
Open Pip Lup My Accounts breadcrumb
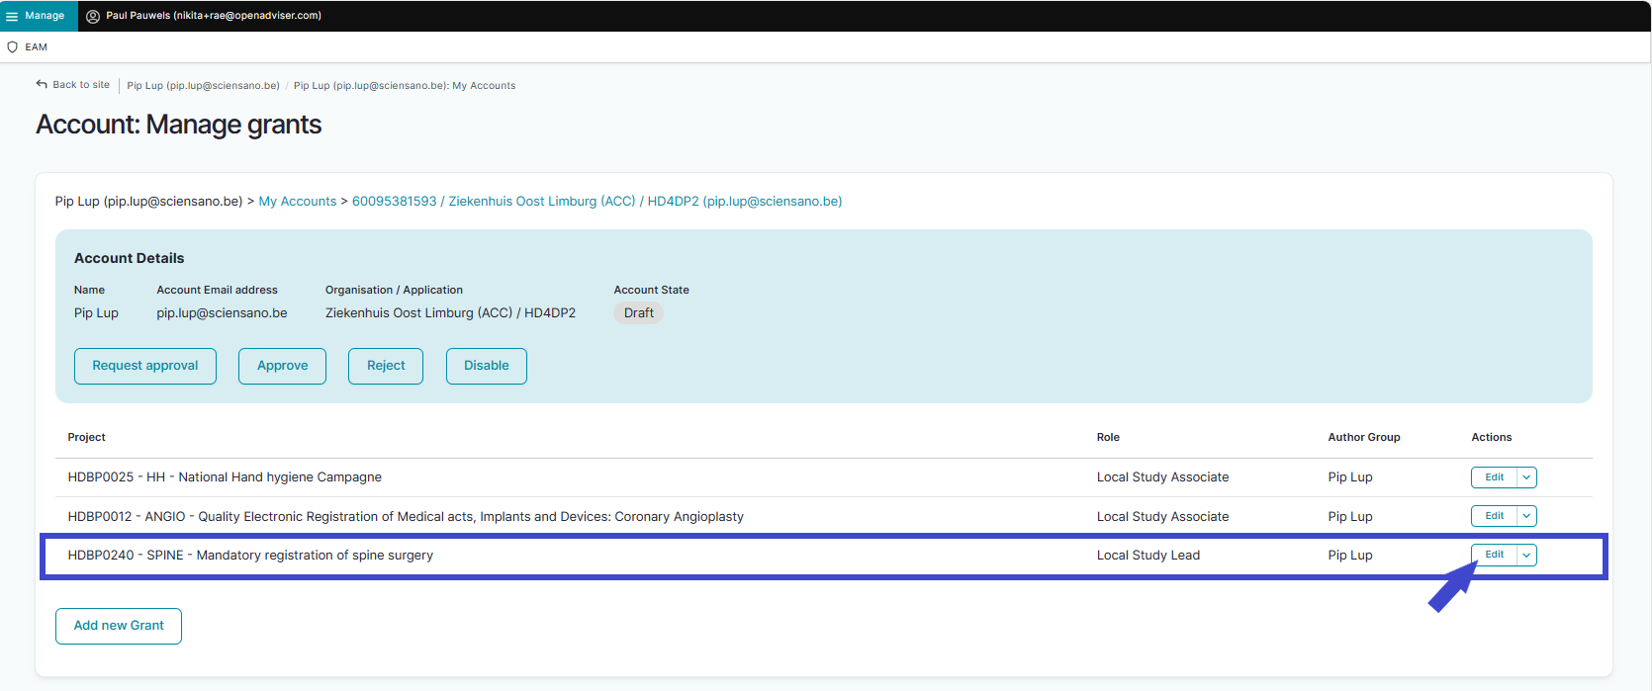pos(404,86)
